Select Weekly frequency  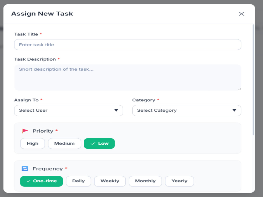coord(110,181)
